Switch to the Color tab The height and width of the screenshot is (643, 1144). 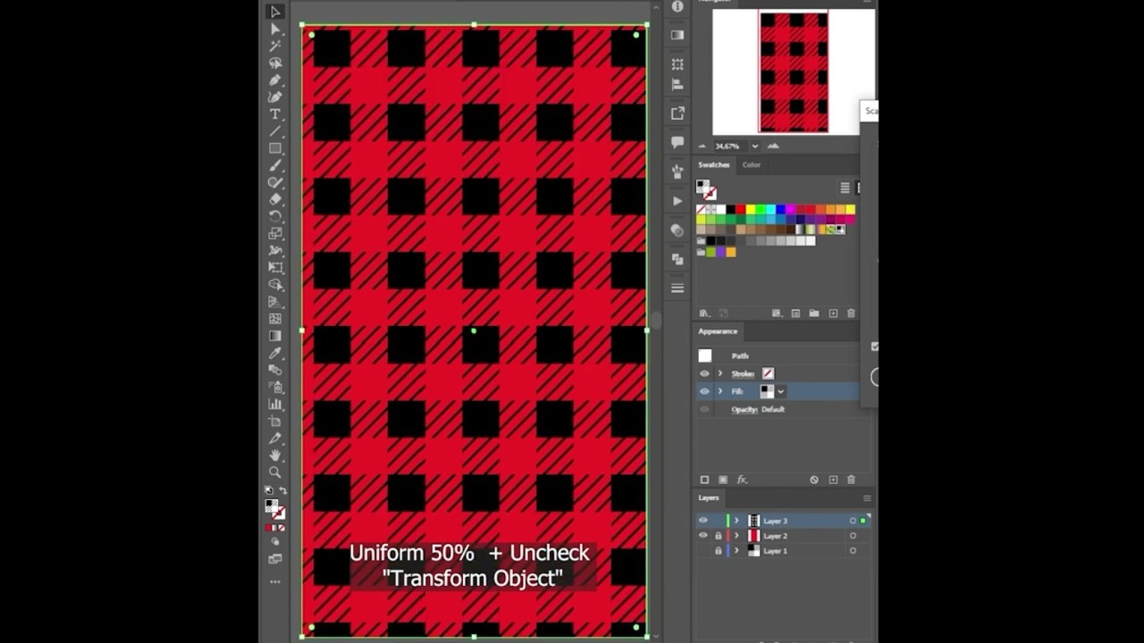752,164
